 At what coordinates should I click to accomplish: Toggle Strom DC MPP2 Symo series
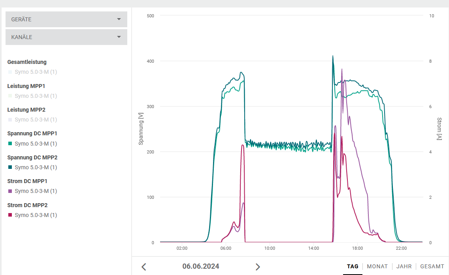click(33, 215)
